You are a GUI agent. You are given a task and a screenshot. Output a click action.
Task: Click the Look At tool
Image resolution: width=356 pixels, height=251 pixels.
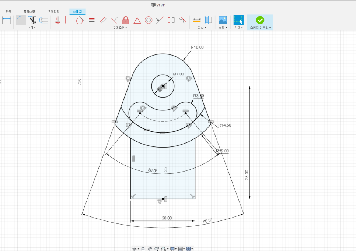pos(143,249)
